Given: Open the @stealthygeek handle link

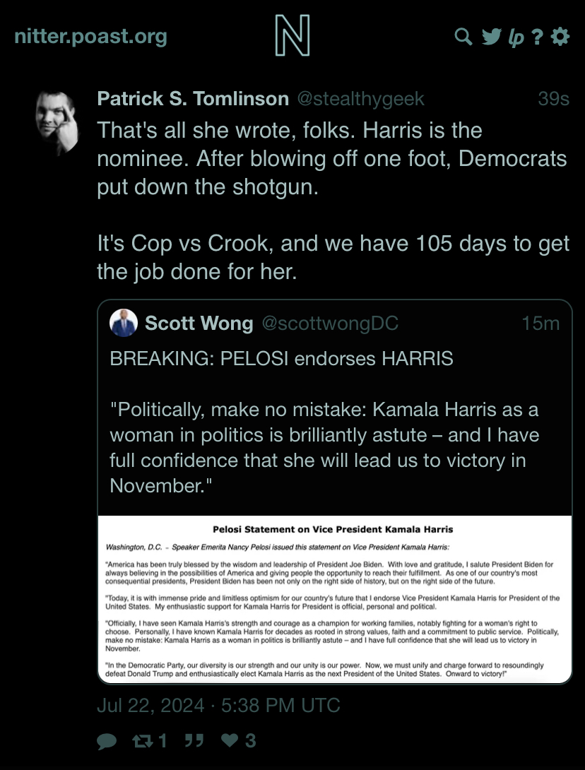Looking at the screenshot, I should (360, 99).
